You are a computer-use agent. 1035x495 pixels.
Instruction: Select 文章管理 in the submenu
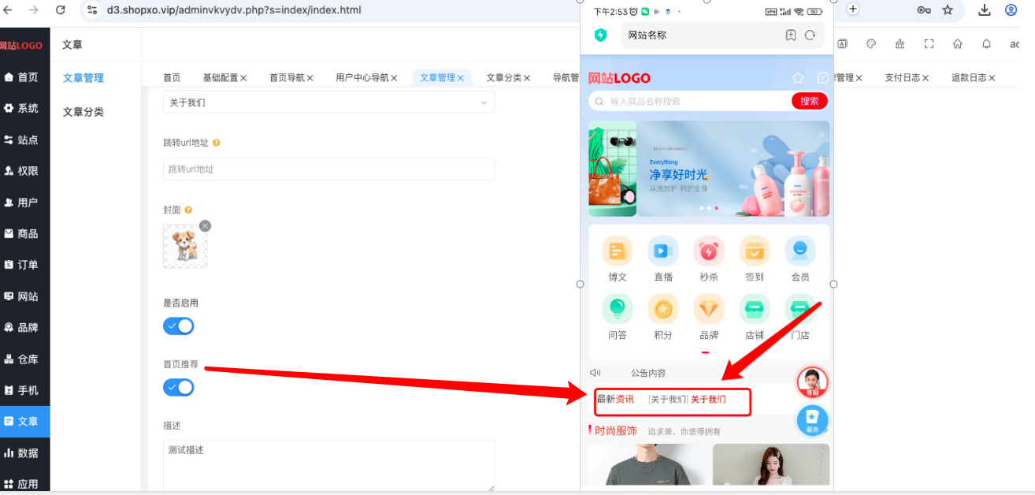click(x=83, y=78)
